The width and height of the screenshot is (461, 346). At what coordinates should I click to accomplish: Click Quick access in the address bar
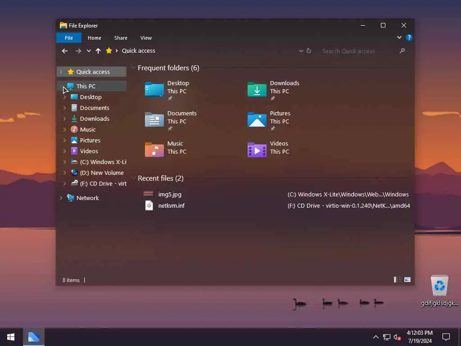click(139, 51)
